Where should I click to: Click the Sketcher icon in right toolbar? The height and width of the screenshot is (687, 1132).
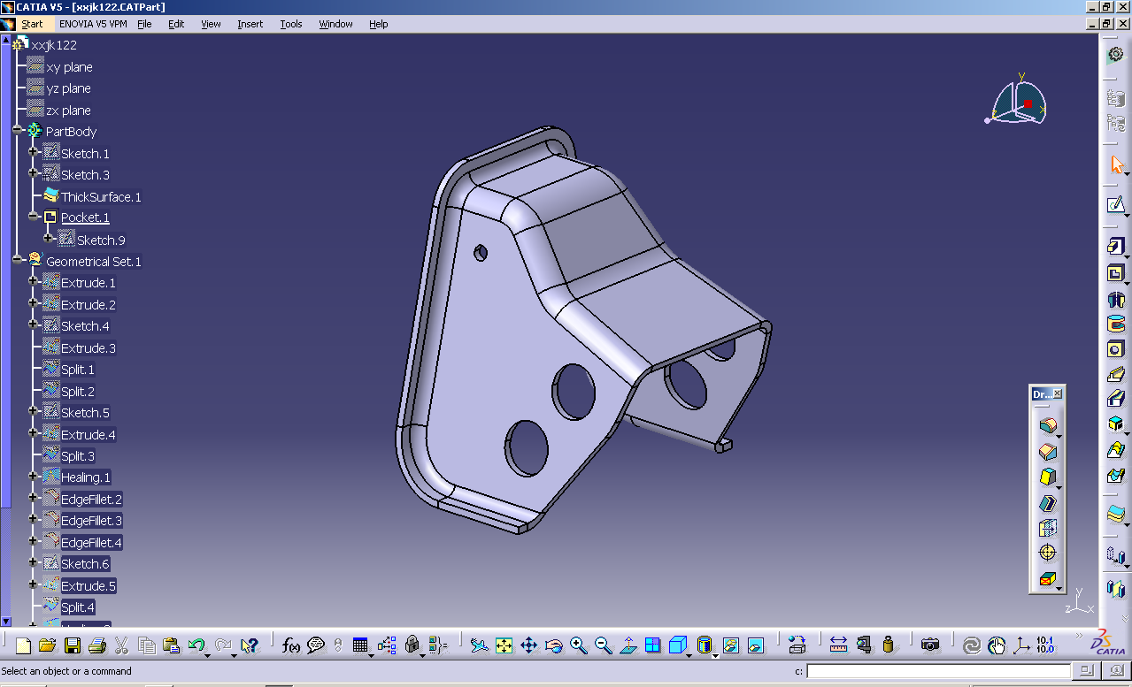[x=1116, y=205]
